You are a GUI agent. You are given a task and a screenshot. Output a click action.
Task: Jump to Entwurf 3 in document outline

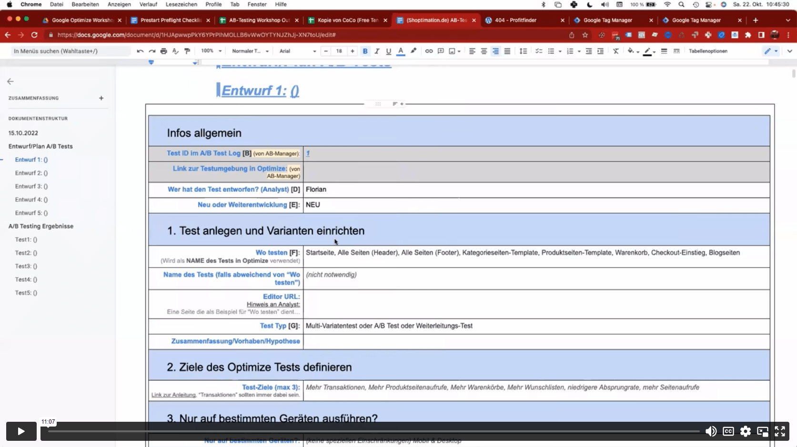pos(31,186)
